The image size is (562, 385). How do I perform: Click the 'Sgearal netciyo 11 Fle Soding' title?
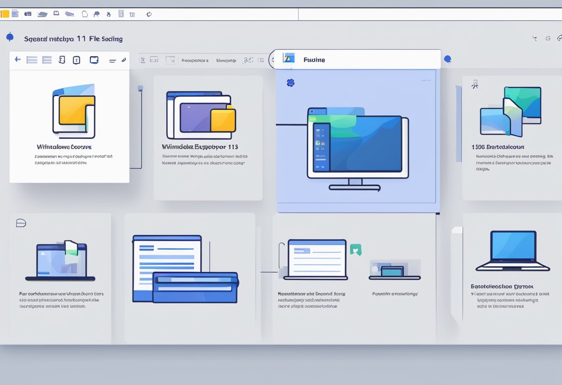[x=73, y=39]
